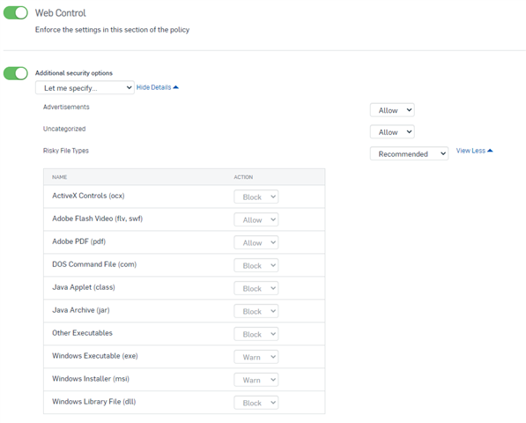
Task: Open Windows Executable (exe) Warn dropdown
Action: (x=256, y=357)
